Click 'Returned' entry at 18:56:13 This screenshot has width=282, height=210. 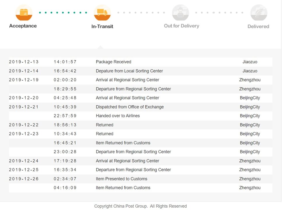[x=104, y=125]
